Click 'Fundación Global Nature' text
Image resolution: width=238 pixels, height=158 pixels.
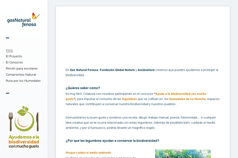tap(117, 70)
